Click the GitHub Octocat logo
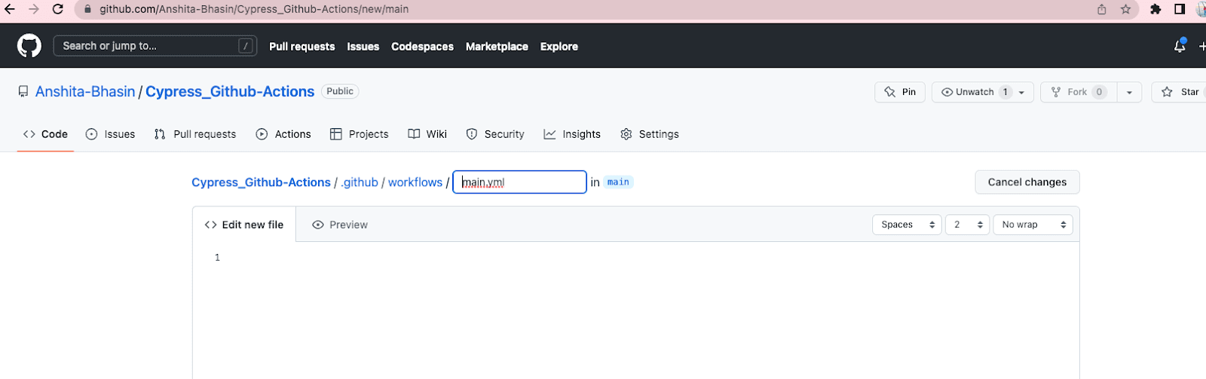This screenshot has width=1206, height=379. click(29, 46)
